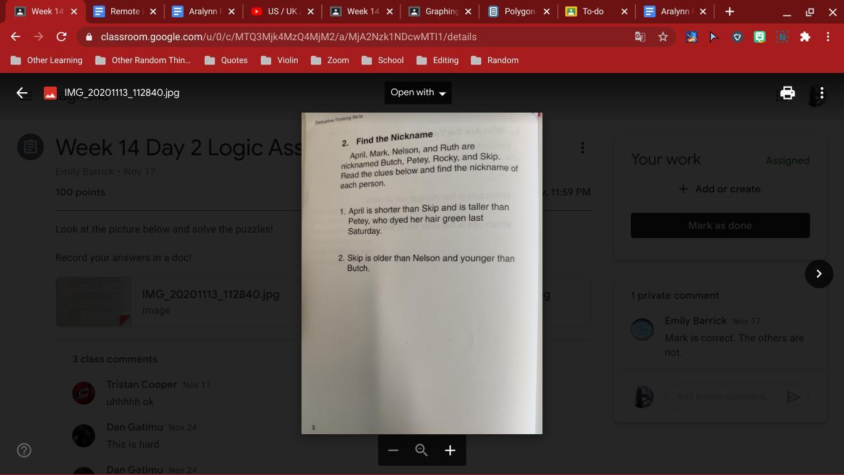This screenshot has height=475, width=844.
Task: Reload the page in Chrome
Action: 61,37
